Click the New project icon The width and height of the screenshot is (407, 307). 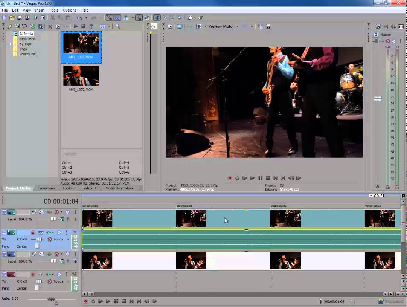[x=4, y=18]
